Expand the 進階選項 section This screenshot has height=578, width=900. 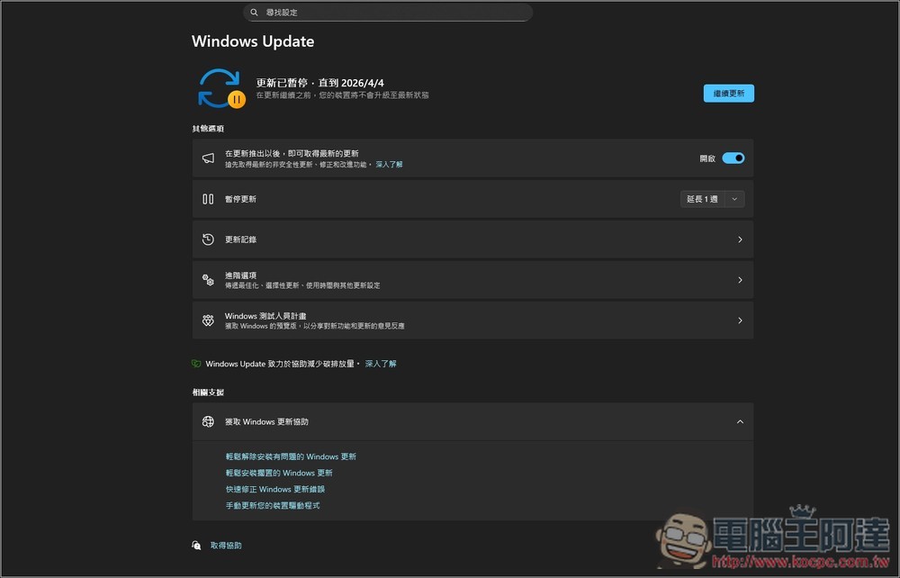point(740,279)
